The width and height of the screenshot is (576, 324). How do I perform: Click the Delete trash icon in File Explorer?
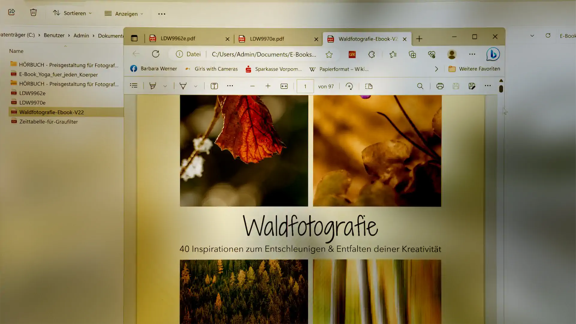(33, 12)
